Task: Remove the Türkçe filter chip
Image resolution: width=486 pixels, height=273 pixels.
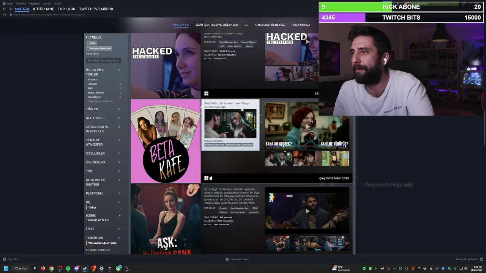Action: click(92, 43)
